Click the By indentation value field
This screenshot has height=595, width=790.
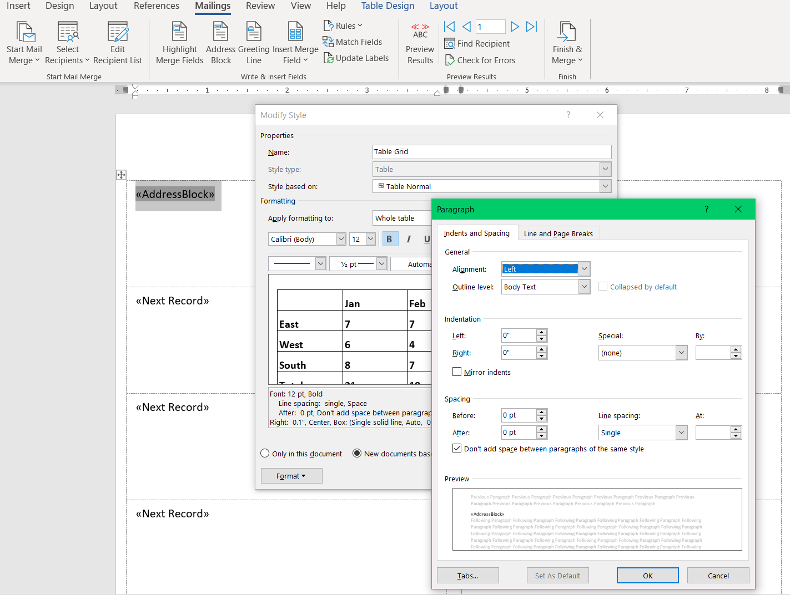click(713, 353)
